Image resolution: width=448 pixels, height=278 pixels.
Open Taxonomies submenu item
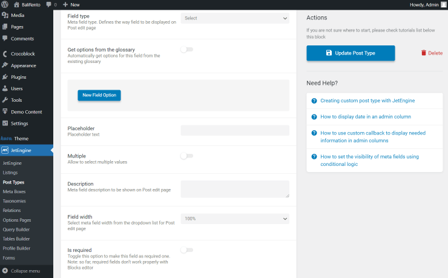tap(14, 201)
